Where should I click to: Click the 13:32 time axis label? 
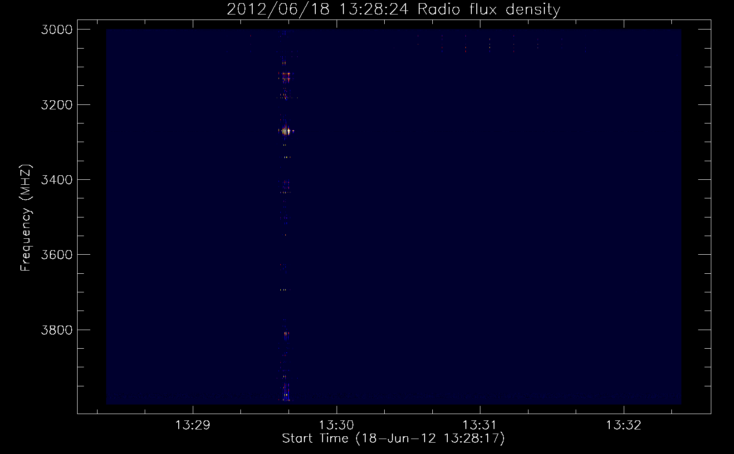(x=624, y=425)
